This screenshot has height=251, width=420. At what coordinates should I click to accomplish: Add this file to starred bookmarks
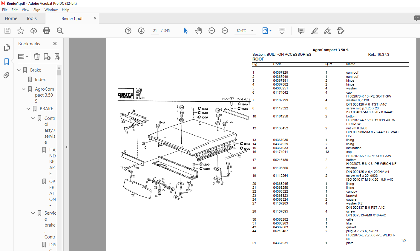21,31
